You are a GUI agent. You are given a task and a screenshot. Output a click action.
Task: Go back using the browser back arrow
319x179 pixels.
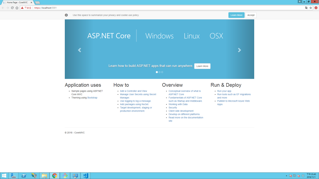coord(3,8)
